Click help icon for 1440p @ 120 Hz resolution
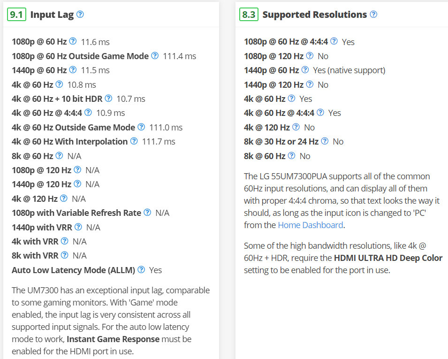The width and height of the screenshot is (448, 359). pyautogui.click(x=310, y=84)
